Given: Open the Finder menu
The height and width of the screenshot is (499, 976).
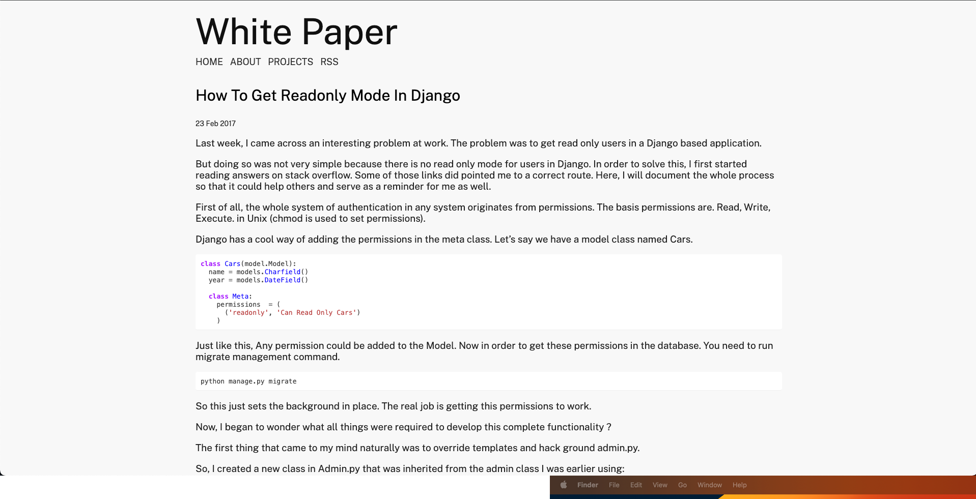Looking at the screenshot, I should point(588,485).
